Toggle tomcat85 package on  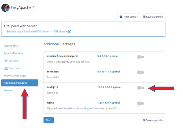[x=140, y=72]
